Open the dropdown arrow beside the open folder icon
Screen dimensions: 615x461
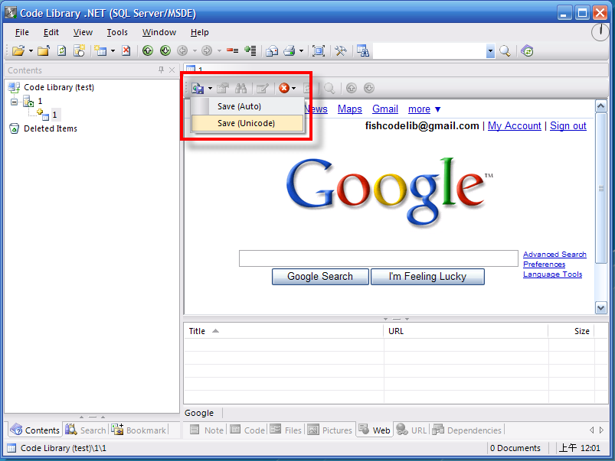click(x=31, y=51)
